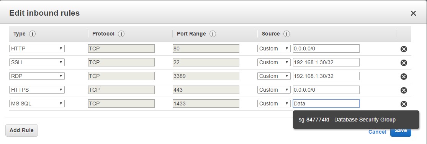The image size is (427, 144).
Task: Delete the RDP inbound rule
Action: click(x=404, y=76)
